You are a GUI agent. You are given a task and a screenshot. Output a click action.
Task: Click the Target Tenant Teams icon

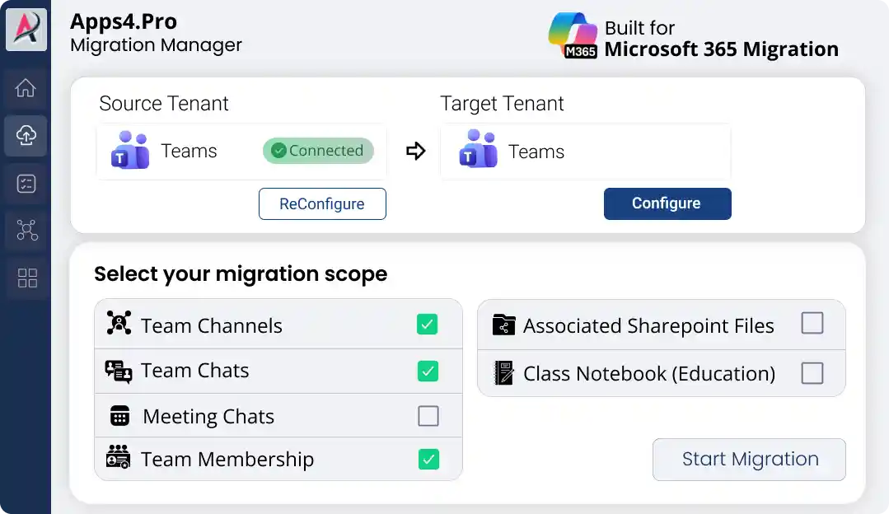click(x=478, y=149)
